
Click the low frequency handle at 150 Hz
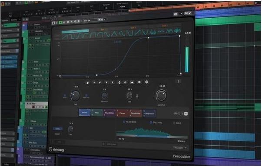pyautogui.click(x=136, y=136)
